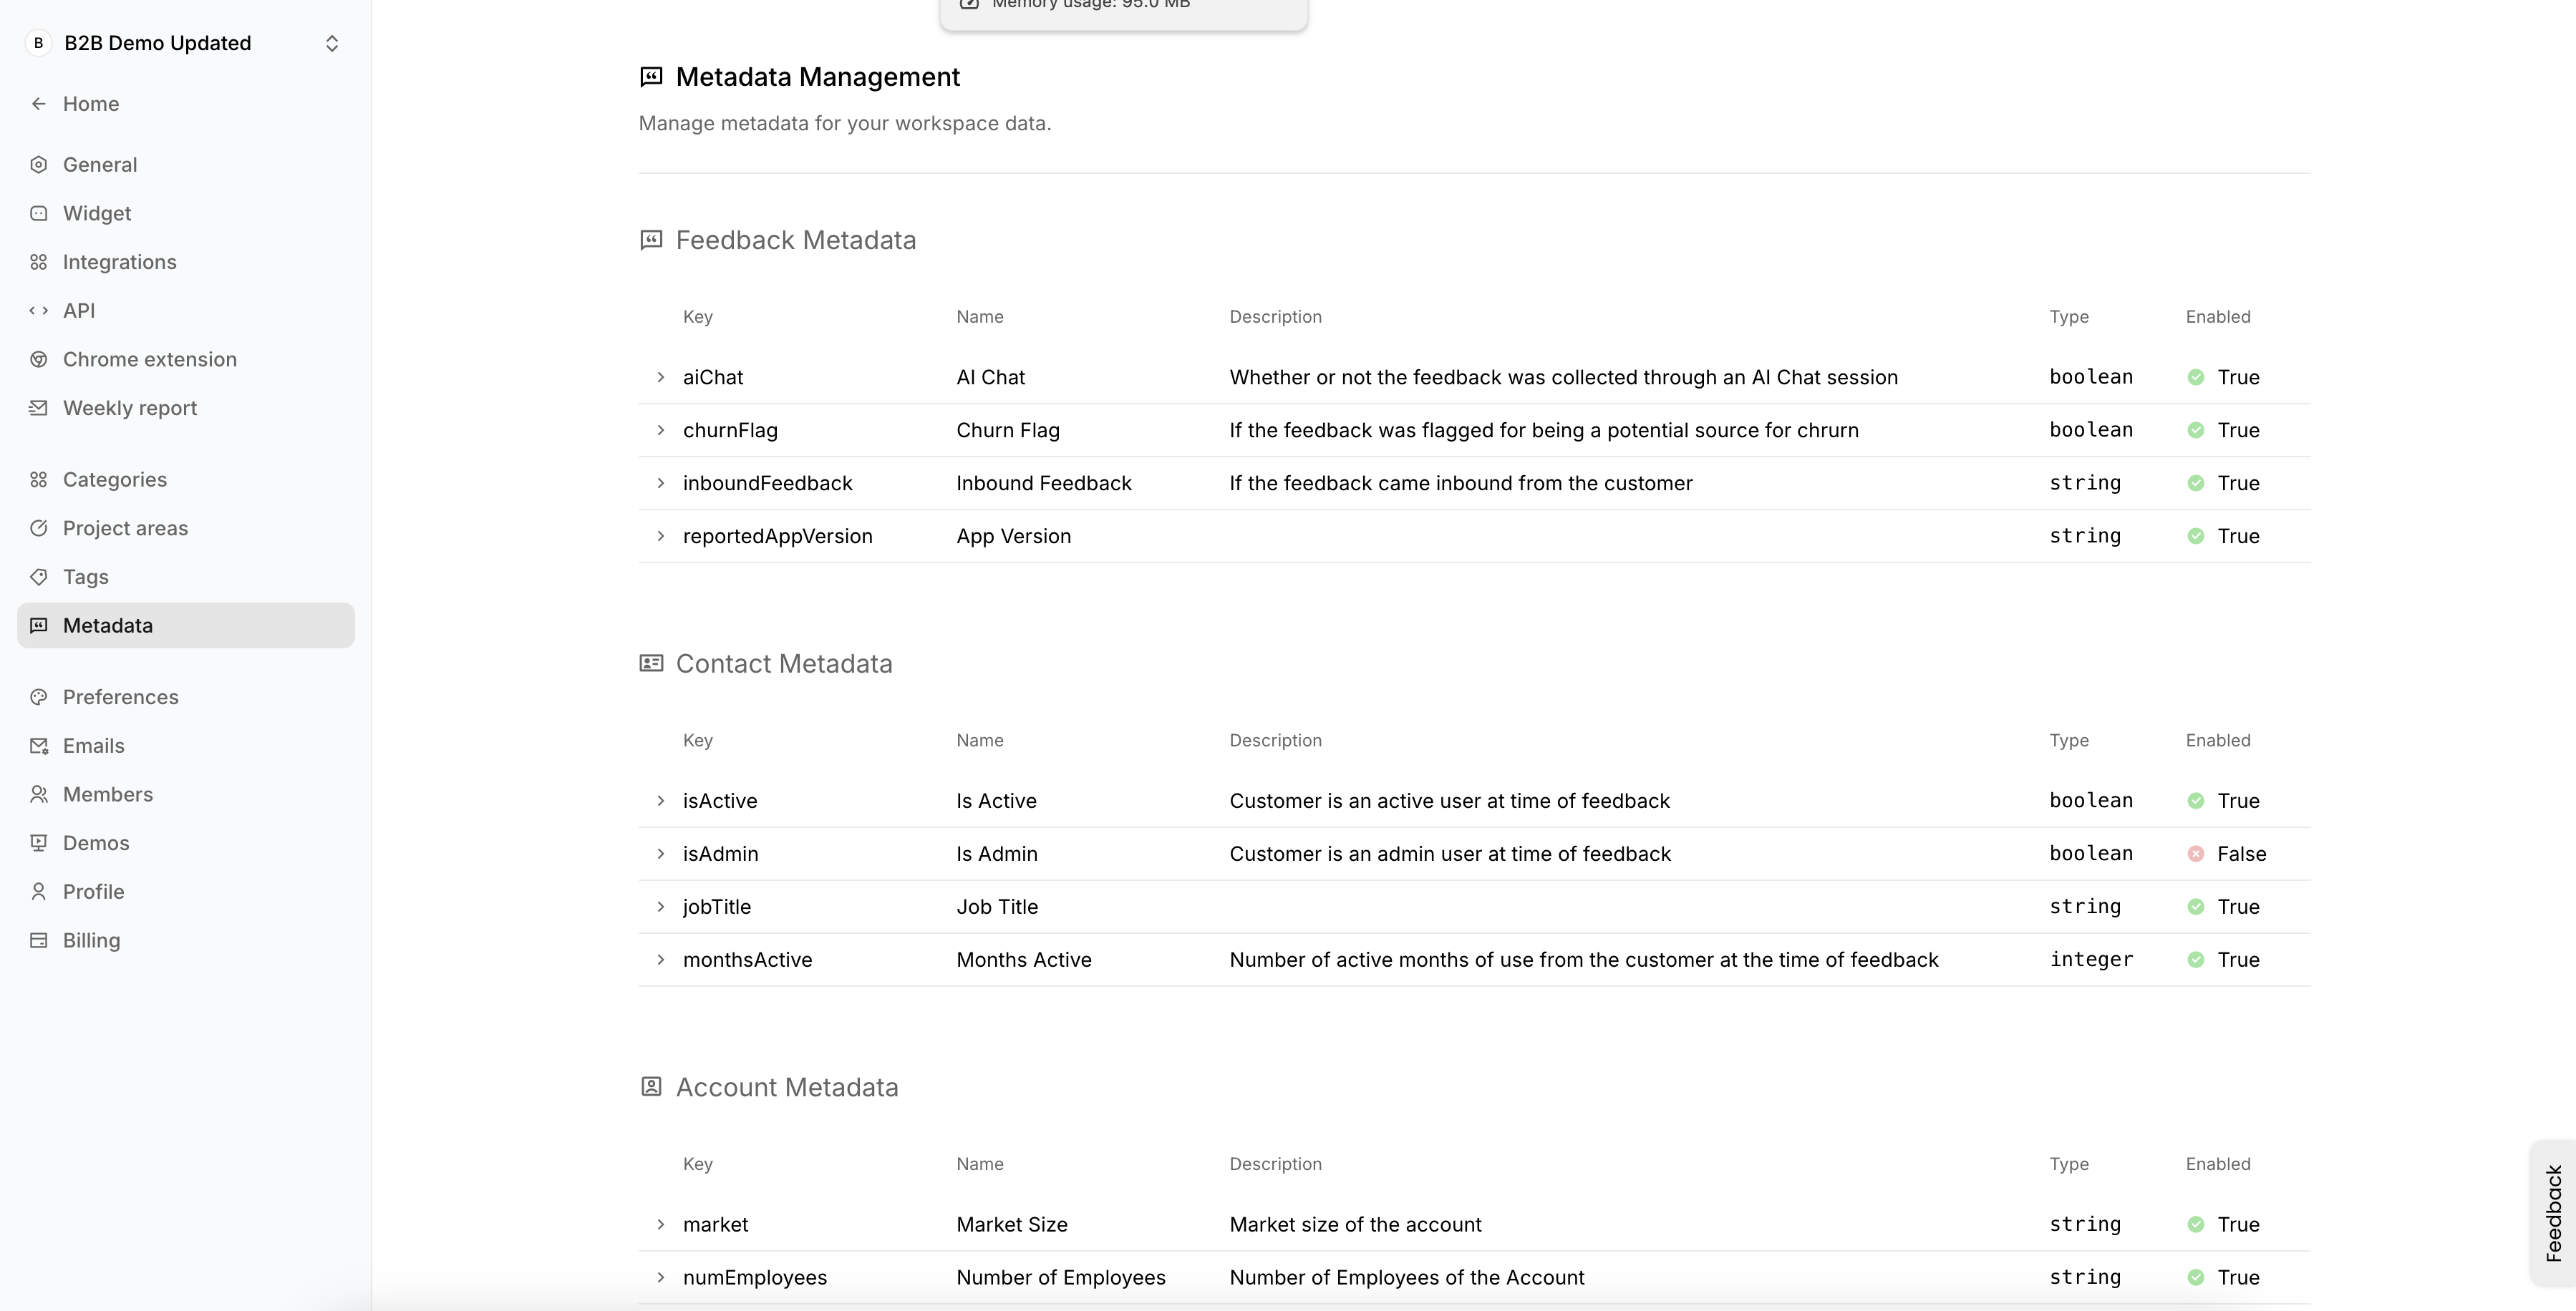
Task: Go to the Categories settings section
Action: point(114,479)
